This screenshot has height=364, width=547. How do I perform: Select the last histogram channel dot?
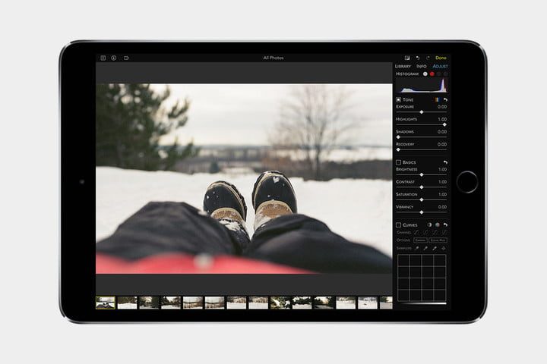tap(445, 74)
